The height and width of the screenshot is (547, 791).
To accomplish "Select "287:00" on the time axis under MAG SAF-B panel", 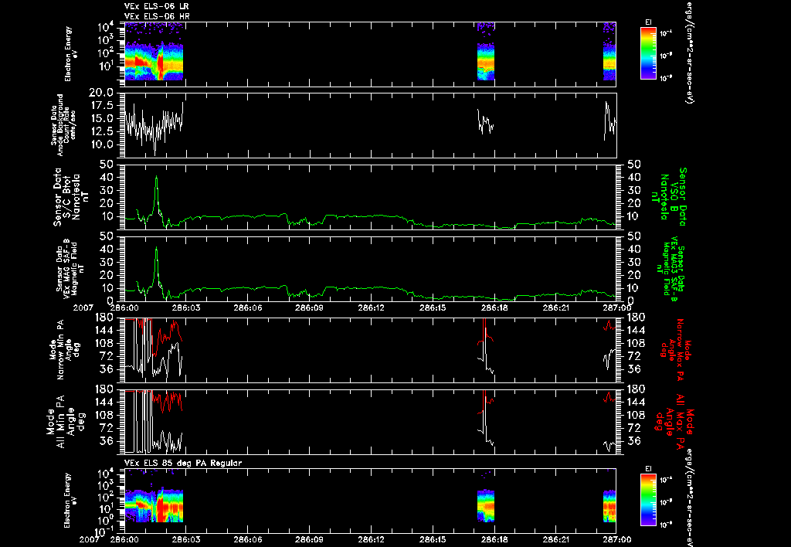I will pyautogui.click(x=617, y=307).
